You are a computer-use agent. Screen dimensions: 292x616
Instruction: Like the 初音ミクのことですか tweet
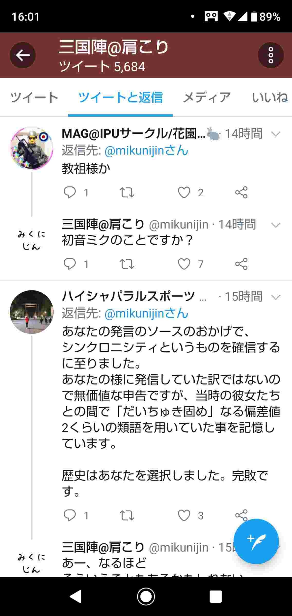(x=184, y=264)
